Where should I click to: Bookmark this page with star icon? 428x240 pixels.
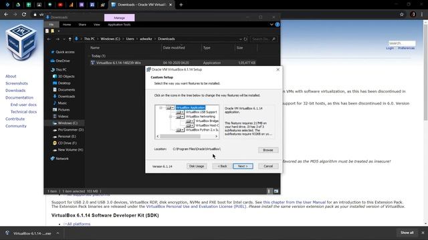tap(401, 15)
